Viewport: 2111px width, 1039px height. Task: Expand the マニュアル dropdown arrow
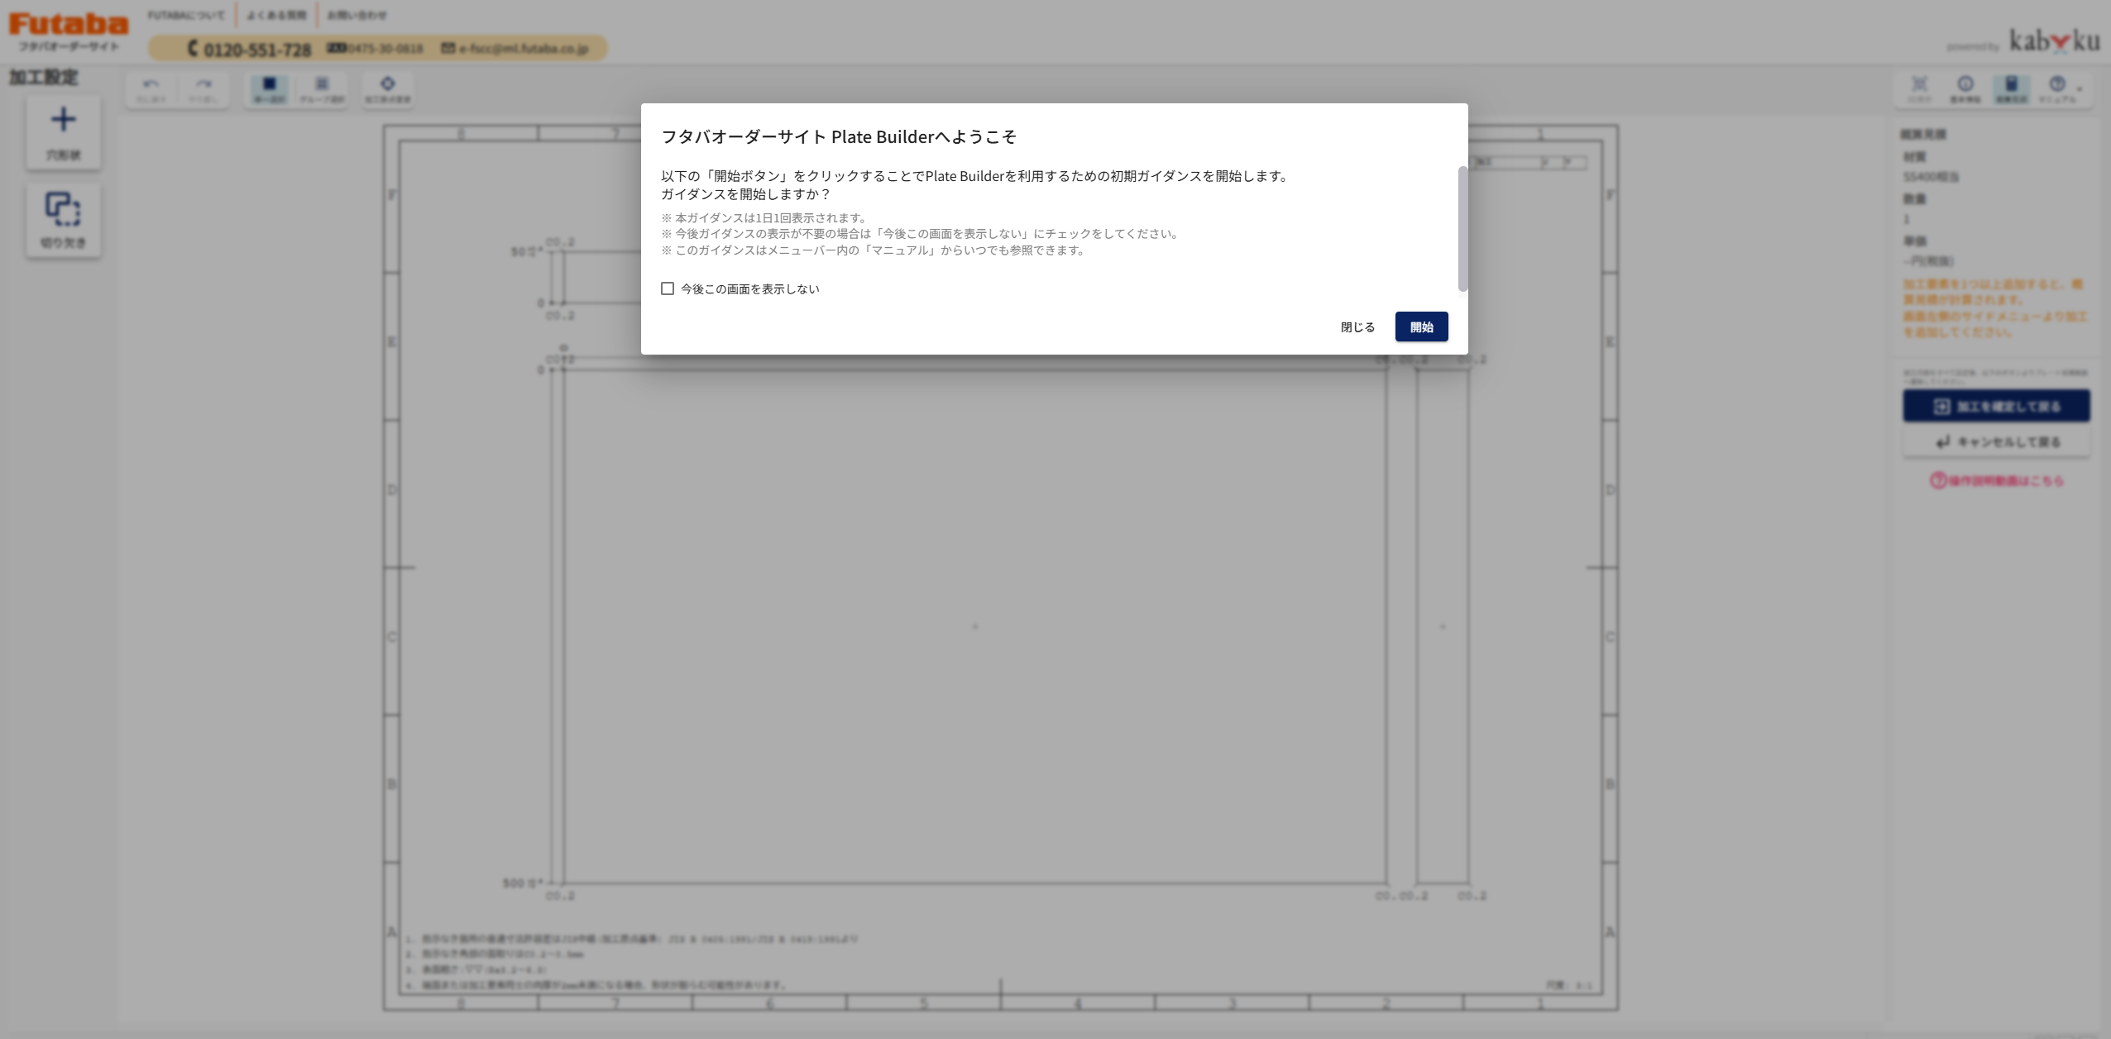[2079, 88]
